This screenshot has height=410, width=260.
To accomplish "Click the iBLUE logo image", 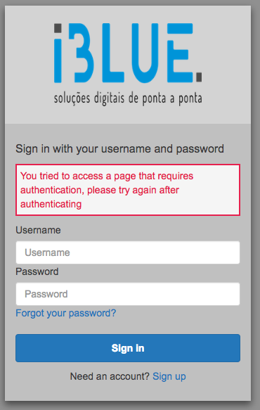I will click(128, 64).
